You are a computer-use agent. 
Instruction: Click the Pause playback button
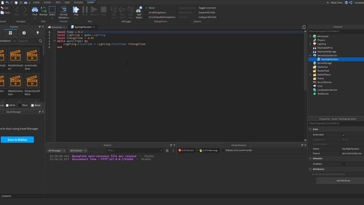85,10
